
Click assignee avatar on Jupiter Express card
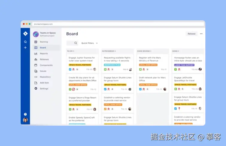click(95, 69)
